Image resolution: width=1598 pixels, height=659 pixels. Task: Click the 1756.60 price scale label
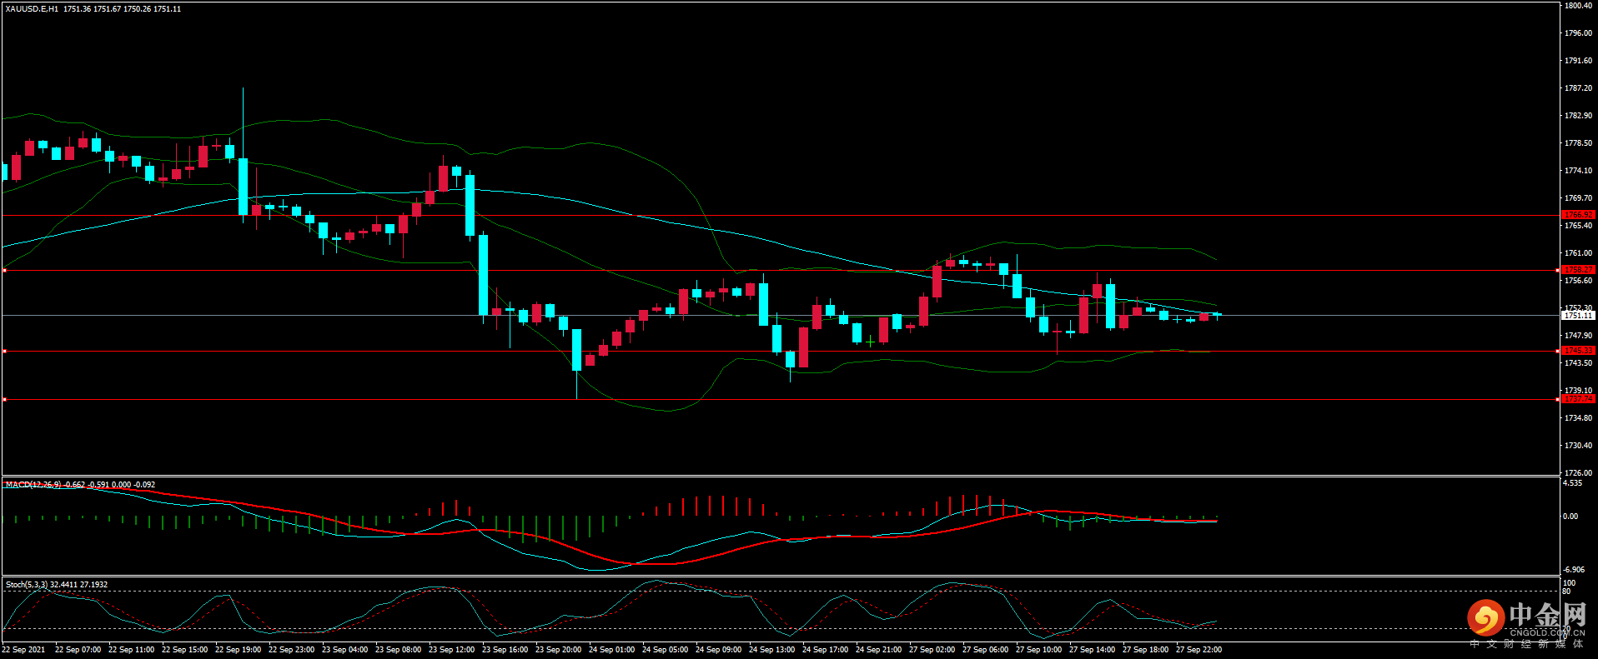click(1578, 281)
